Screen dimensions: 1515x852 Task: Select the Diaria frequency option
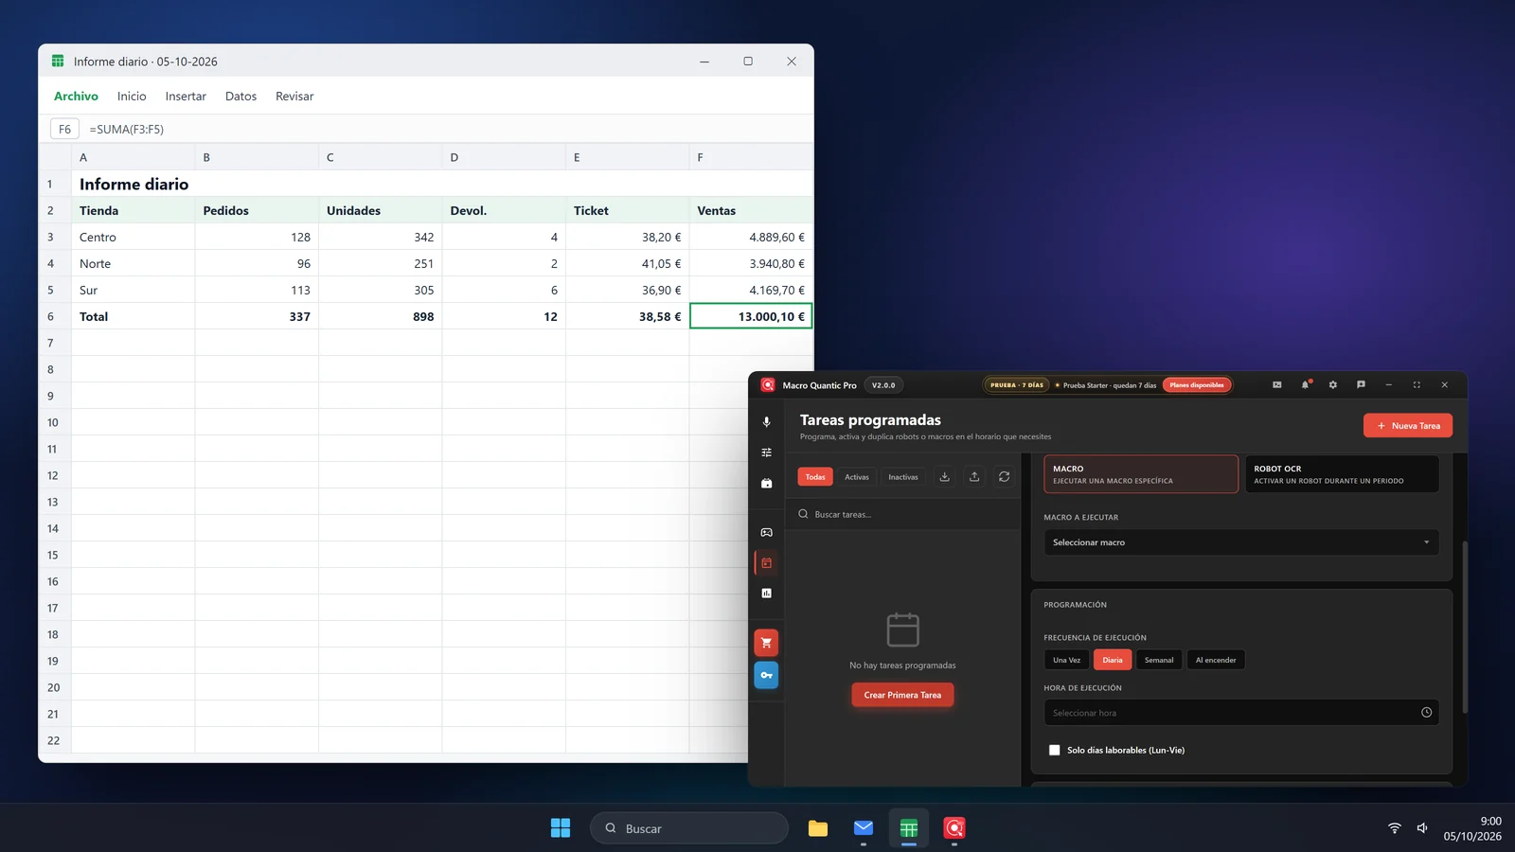[x=1113, y=660]
